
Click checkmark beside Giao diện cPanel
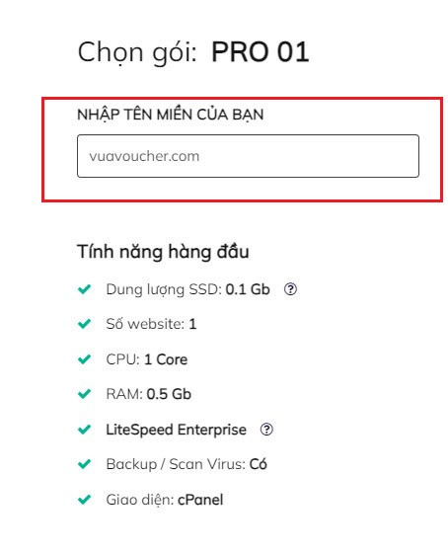(84, 500)
